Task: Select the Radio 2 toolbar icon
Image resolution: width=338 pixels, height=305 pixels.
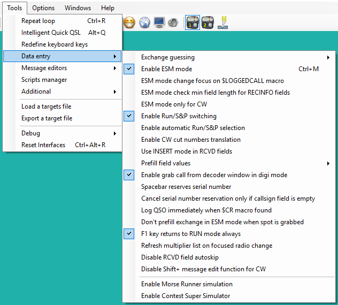Action: pos(208,22)
